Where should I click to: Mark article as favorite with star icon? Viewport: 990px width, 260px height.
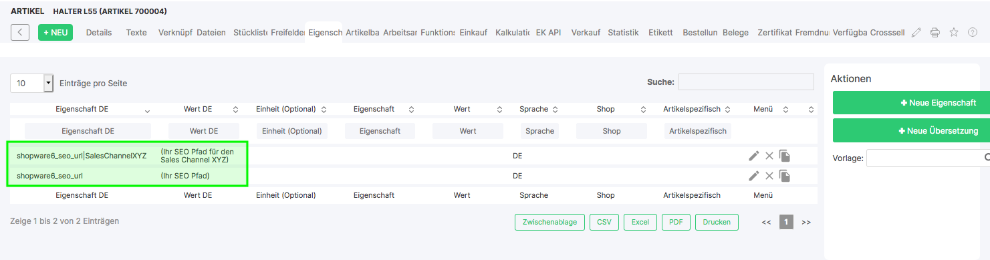[954, 32]
